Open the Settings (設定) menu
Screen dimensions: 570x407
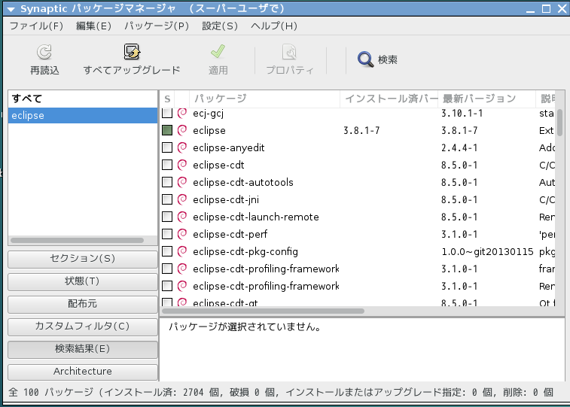point(220,26)
